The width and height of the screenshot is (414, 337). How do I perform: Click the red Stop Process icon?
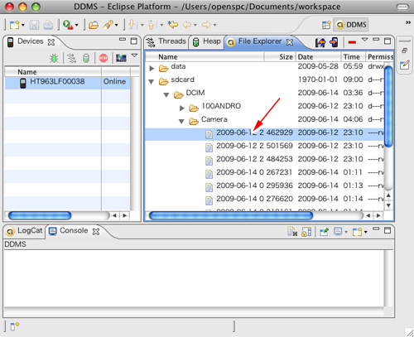tap(103, 58)
